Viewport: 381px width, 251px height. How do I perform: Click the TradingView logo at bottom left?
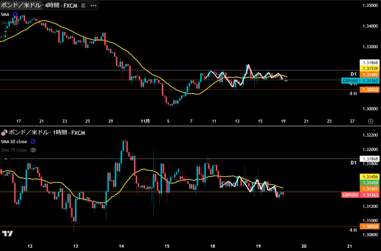[x=7, y=234]
